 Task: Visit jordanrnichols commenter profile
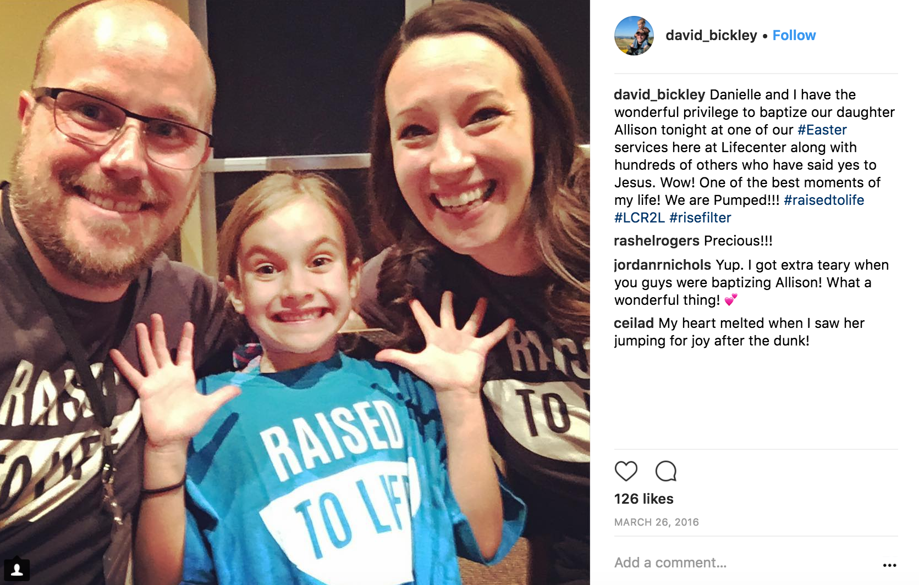click(663, 265)
